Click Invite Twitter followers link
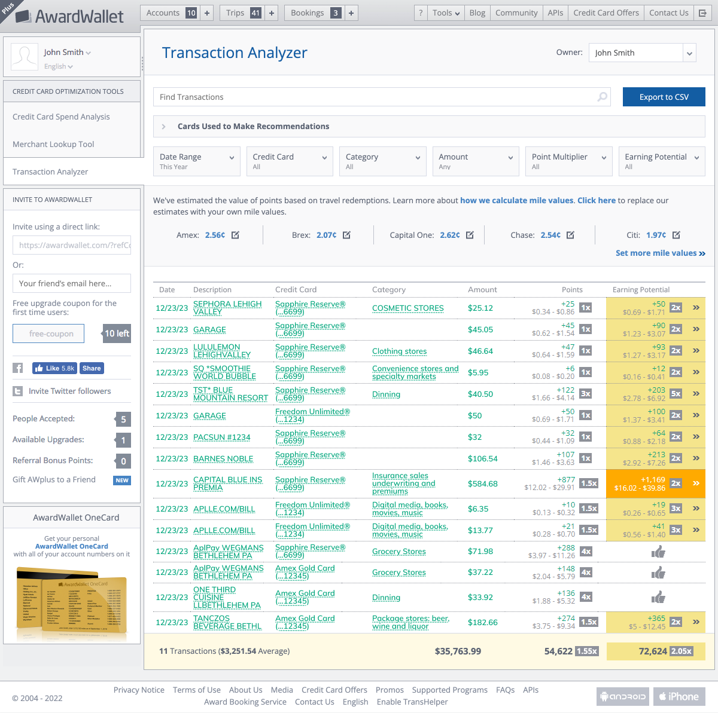 pos(69,391)
